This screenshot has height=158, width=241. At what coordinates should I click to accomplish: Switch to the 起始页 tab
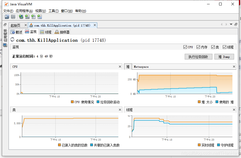(x=15, y=25)
